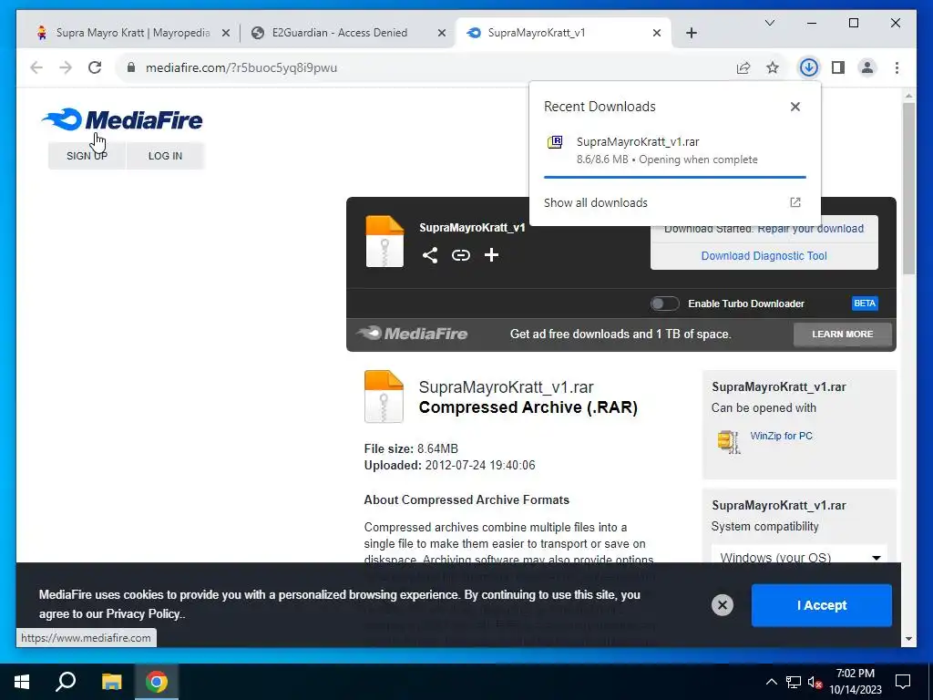Click the BETA badge
Screen dimensions: 933x700
(x=864, y=304)
